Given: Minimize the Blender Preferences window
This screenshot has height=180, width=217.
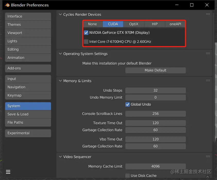Looking at the screenshot, I should click(177, 5).
